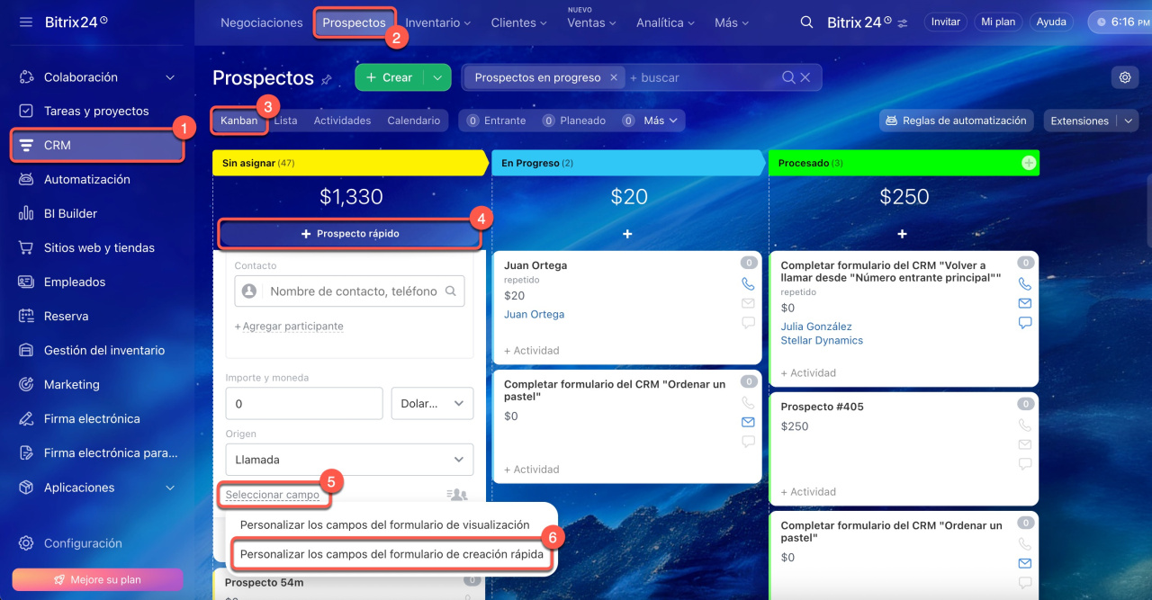This screenshot has height=600, width=1152.
Task: Open the dropdown arrow next to Crear
Action: click(437, 77)
